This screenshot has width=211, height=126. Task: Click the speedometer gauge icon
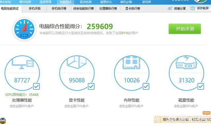pyautogui.click(x=24, y=29)
